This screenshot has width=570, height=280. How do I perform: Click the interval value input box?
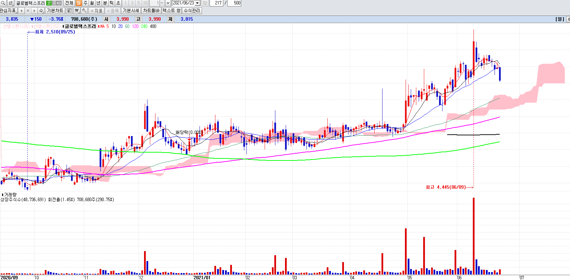154,3
